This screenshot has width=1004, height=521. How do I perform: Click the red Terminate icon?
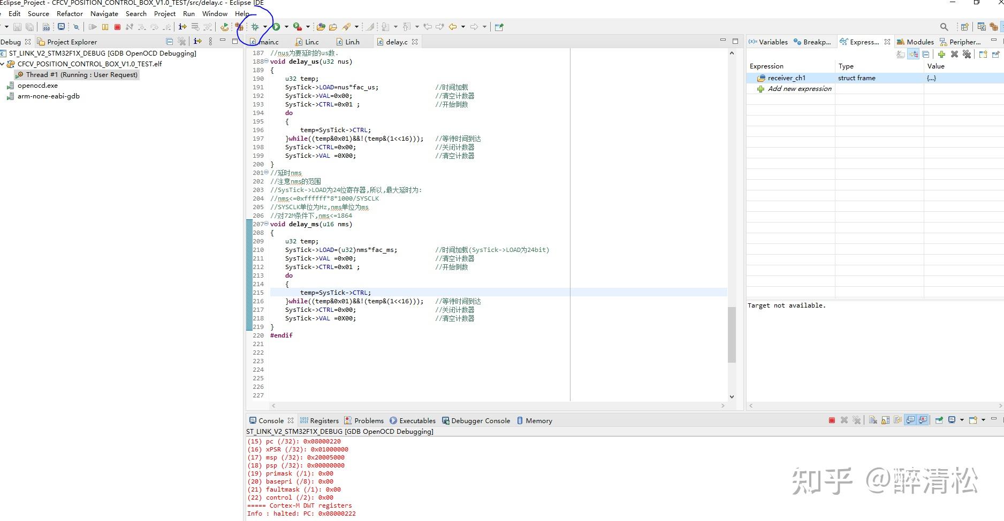coord(117,26)
